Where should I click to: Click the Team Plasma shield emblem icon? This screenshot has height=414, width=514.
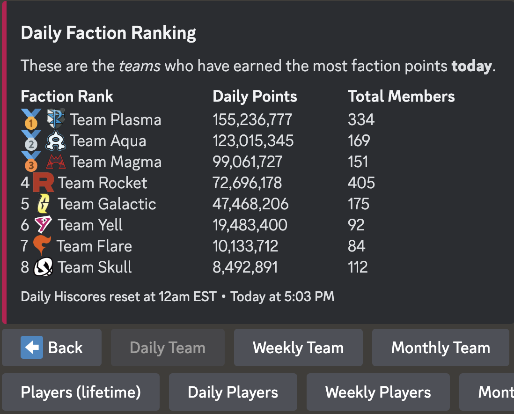pos(56,119)
